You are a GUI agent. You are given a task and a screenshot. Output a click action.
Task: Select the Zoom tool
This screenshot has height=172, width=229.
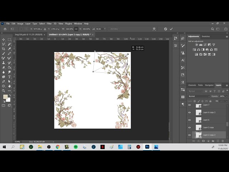[4, 91]
